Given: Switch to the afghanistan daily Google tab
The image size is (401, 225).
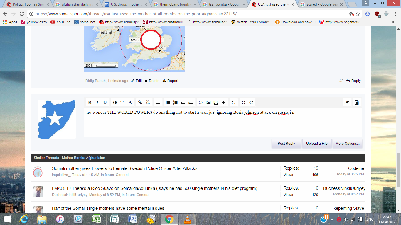Looking at the screenshot, I should 77,4.
